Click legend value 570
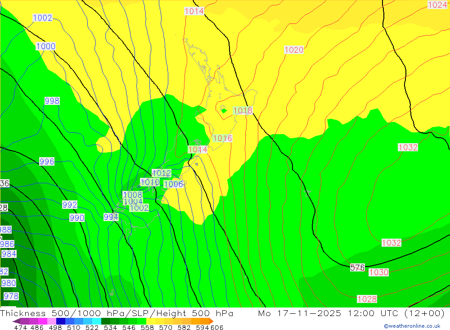The height and width of the screenshot is (330, 450). tap(165, 328)
